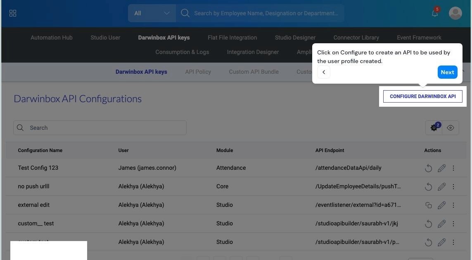
Task: Edit the /studioapibuilder/saurabh-v1/p… row configuration
Action: (x=441, y=242)
